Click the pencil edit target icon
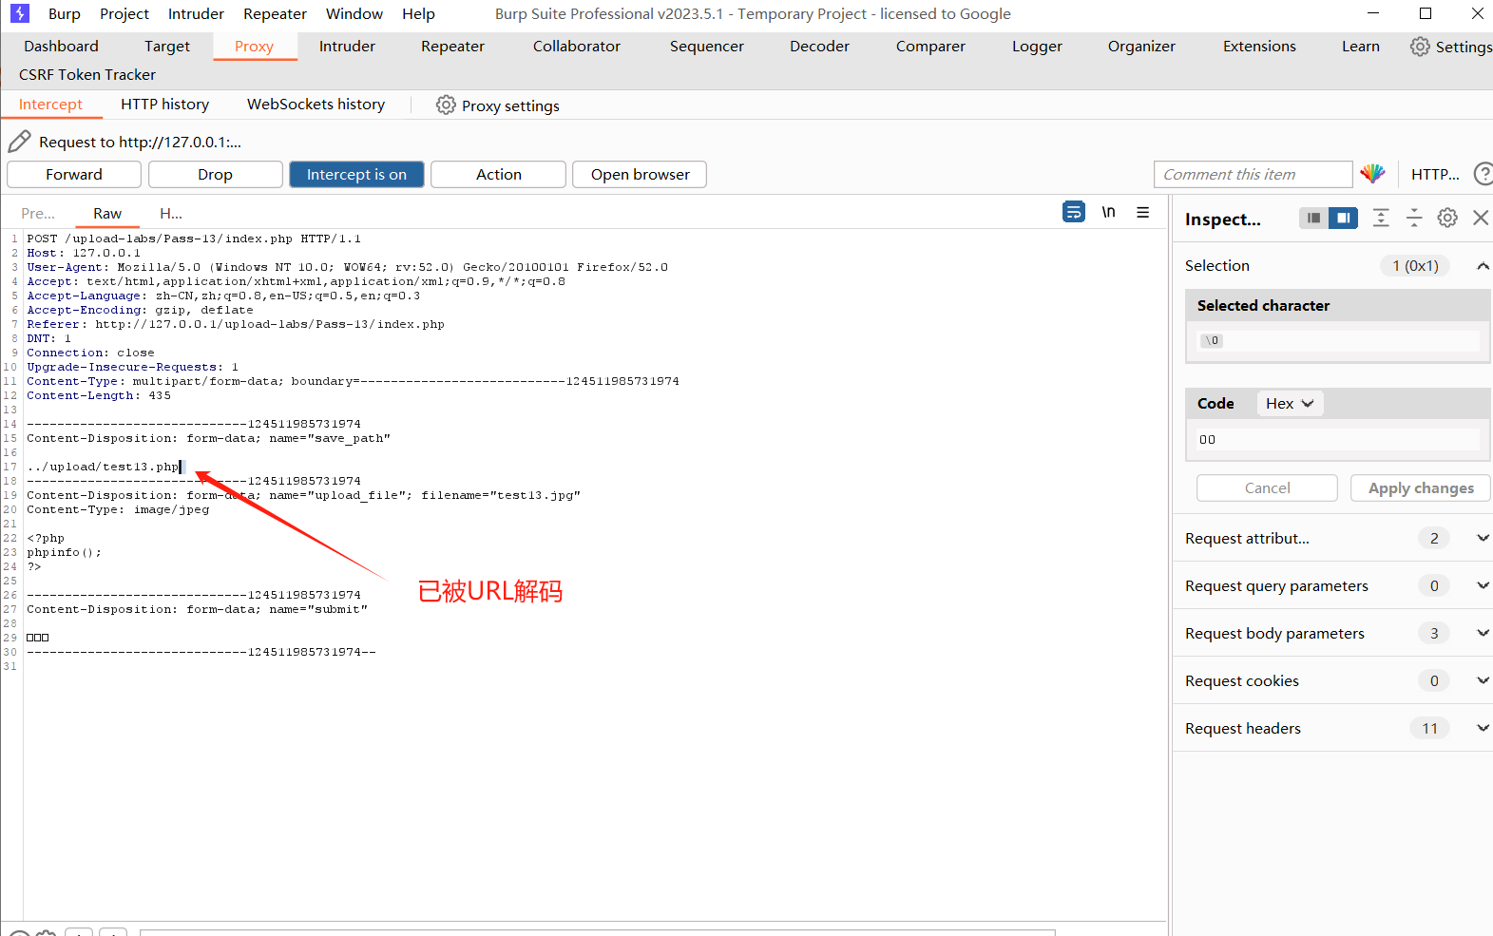The height and width of the screenshot is (936, 1493). click(x=19, y=142)
